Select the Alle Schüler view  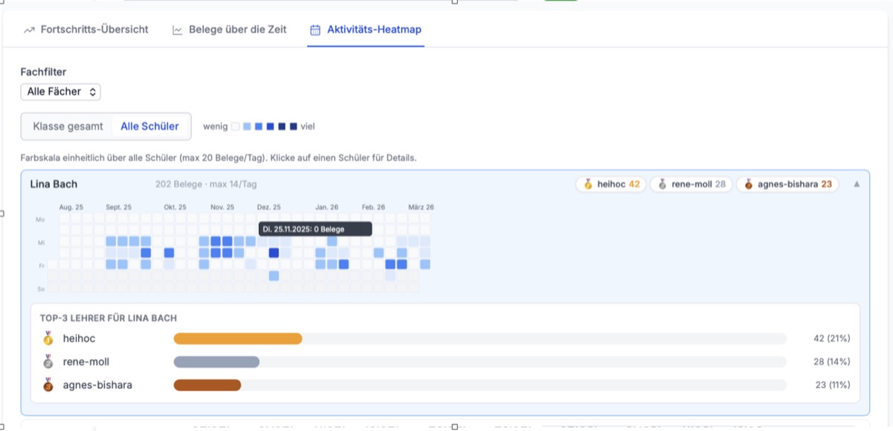coord(150,126)
